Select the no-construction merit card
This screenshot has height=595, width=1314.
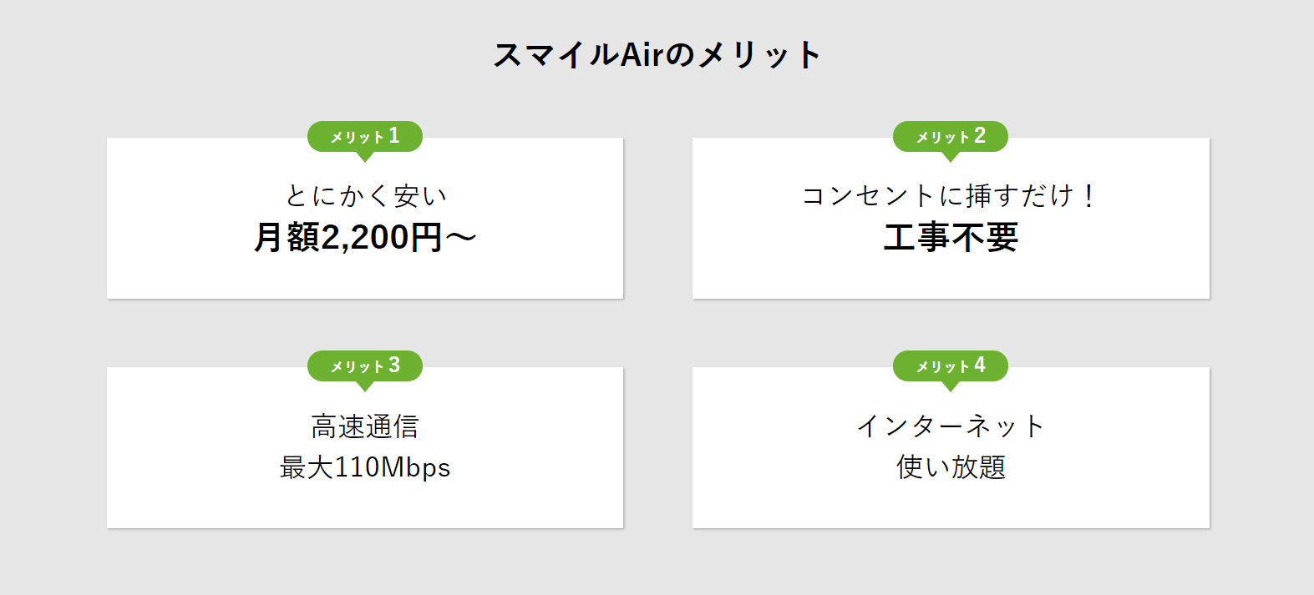951,218
